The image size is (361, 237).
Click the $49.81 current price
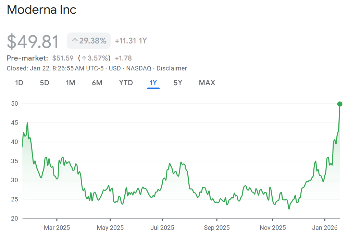tap(33, 41)
